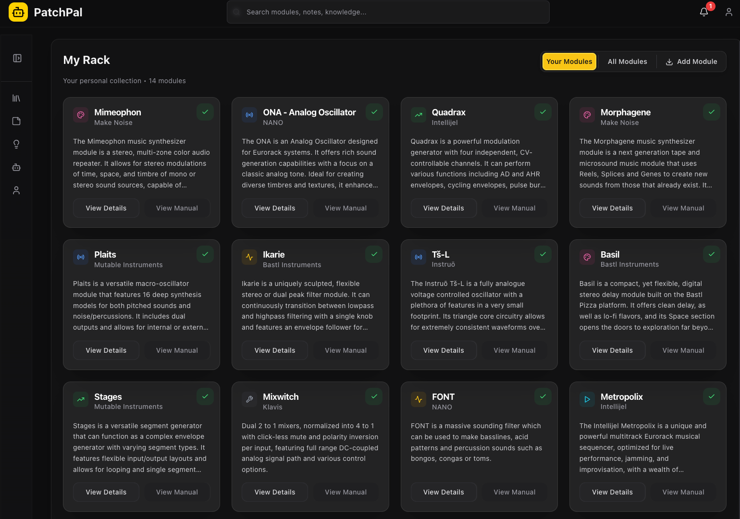This screenshot has height=519, width=740.
Task: View Details for FONT
Action: (444, 492)
